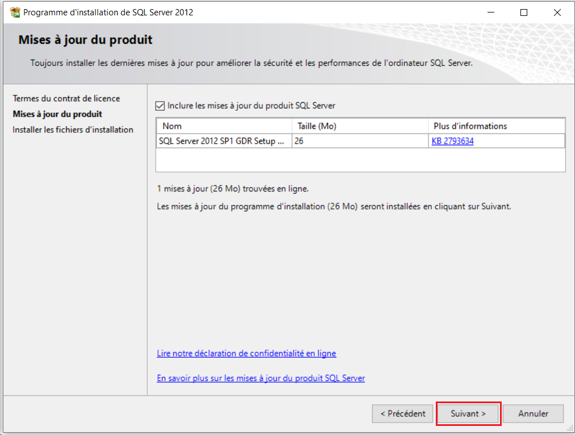Select Installer les fichiers d'installation step
575x435 pixels.
(73, 129)
